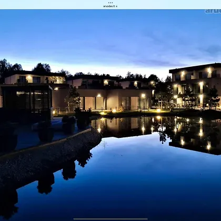Open the three-dot multitasking menu

(110, 3)
